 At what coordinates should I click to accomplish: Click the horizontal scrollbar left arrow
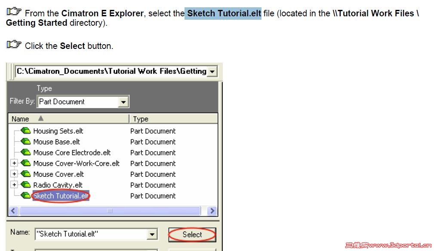click(x=13, y=211)
